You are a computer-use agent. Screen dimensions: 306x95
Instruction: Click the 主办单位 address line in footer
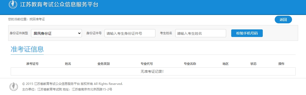point(67,89)
